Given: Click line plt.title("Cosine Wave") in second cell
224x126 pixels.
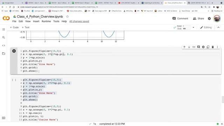Looking at the screenshot, I should tap(41, 120).
